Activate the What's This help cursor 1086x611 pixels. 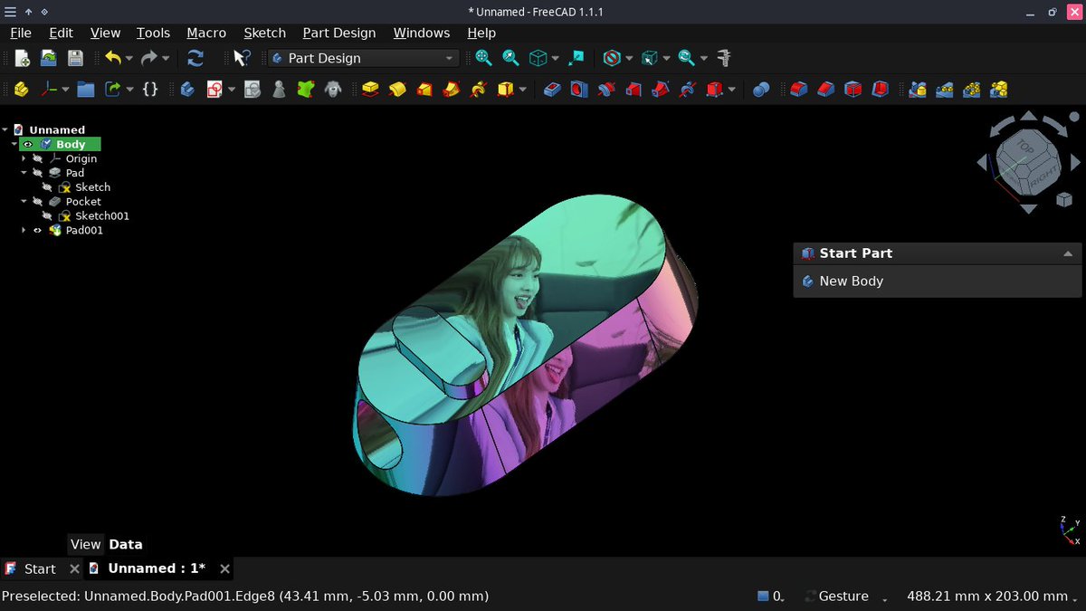click(x=242, y=58)
